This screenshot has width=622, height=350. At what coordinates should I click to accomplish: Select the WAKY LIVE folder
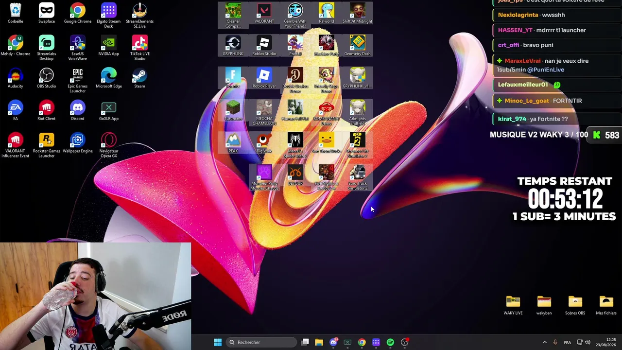[513, 305]
